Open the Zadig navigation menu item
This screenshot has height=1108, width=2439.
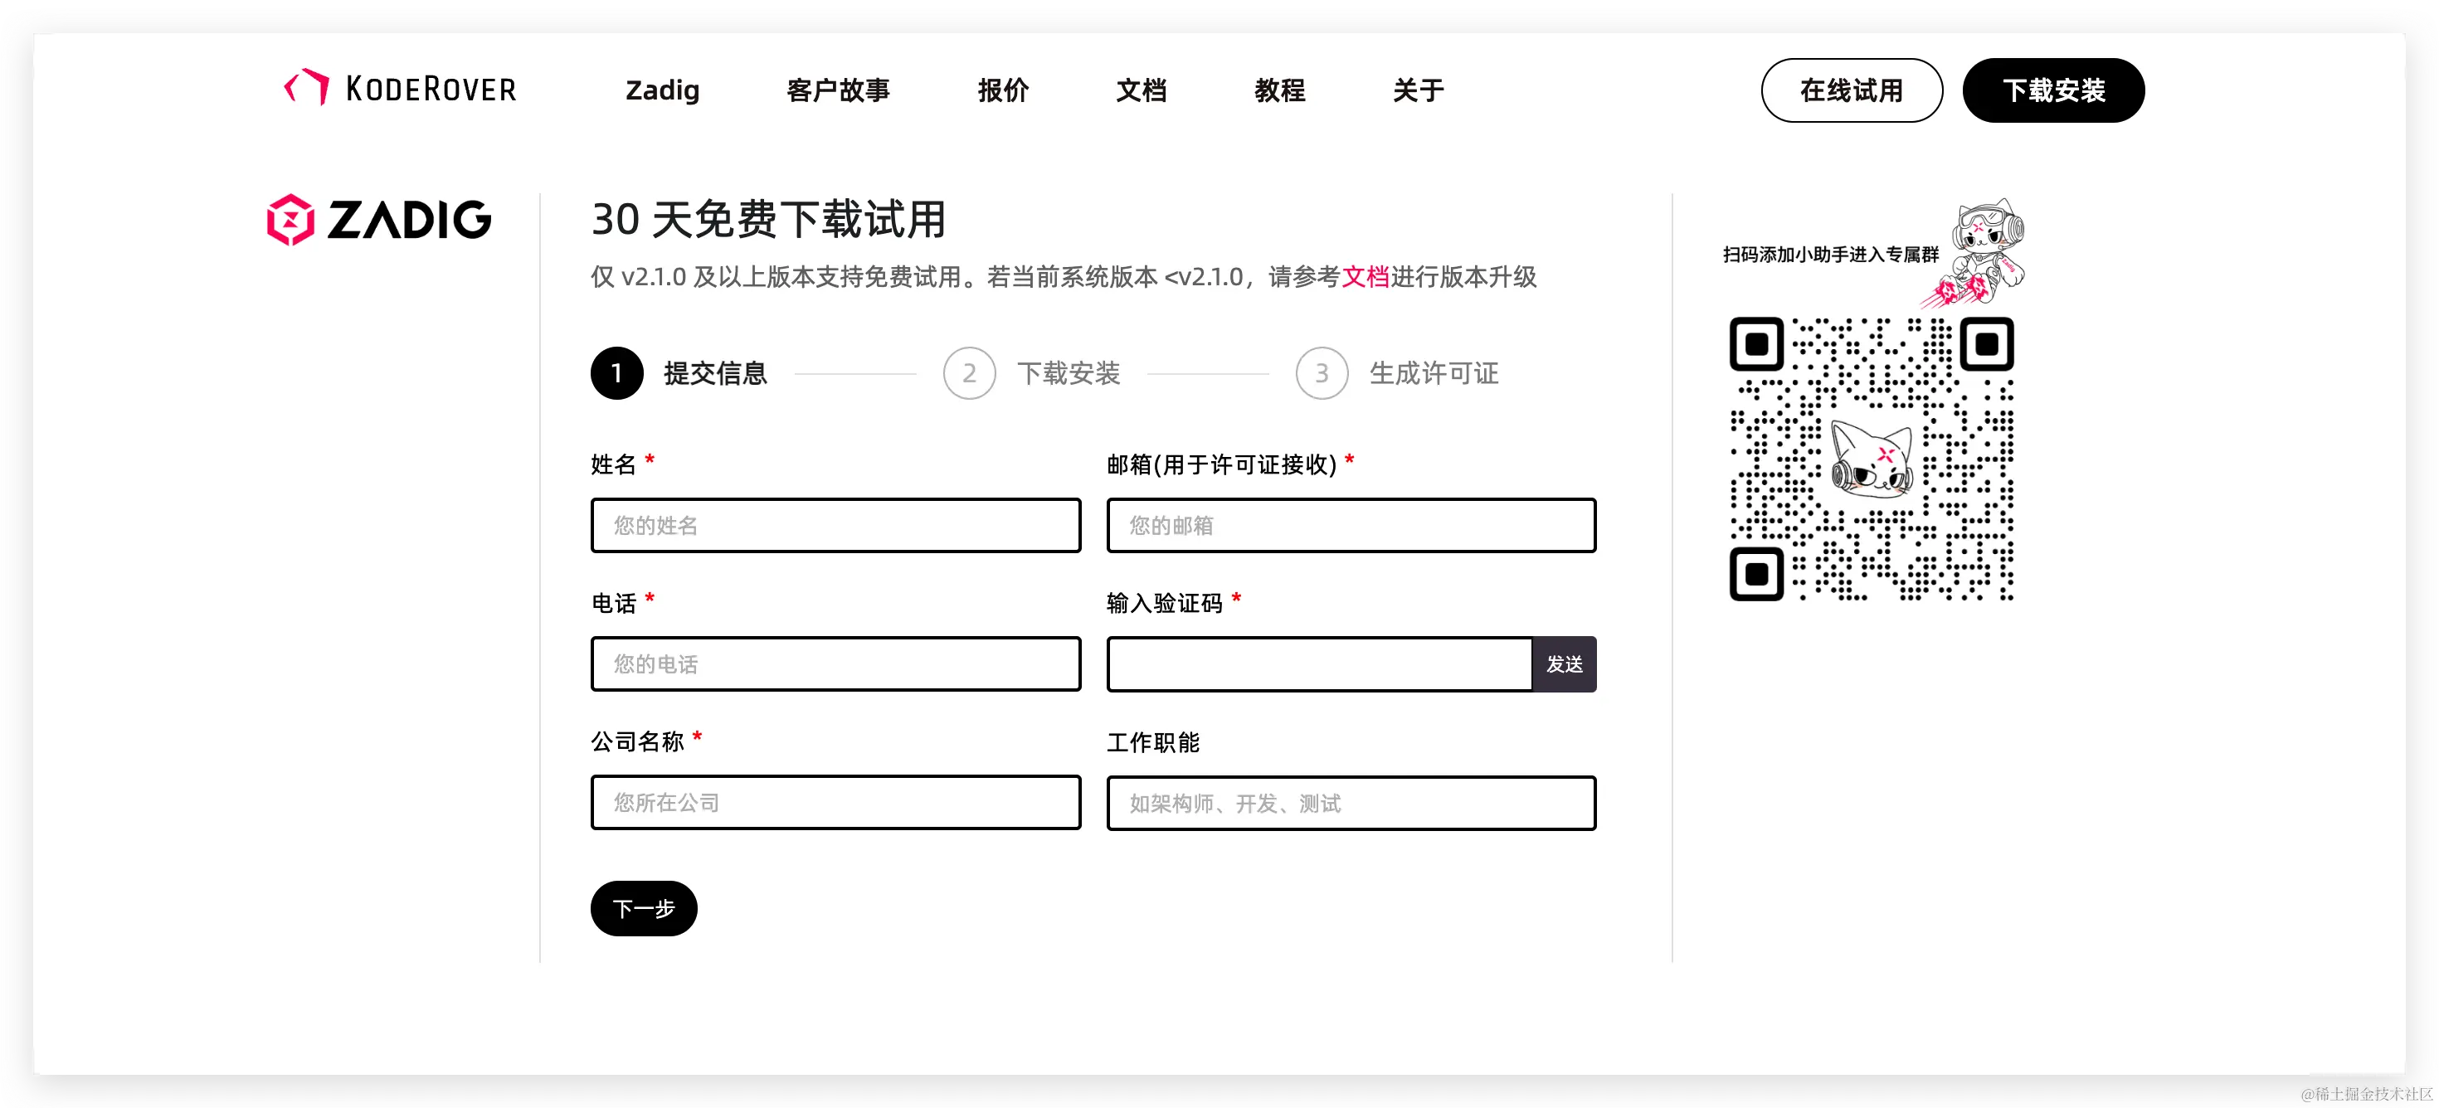662,90
